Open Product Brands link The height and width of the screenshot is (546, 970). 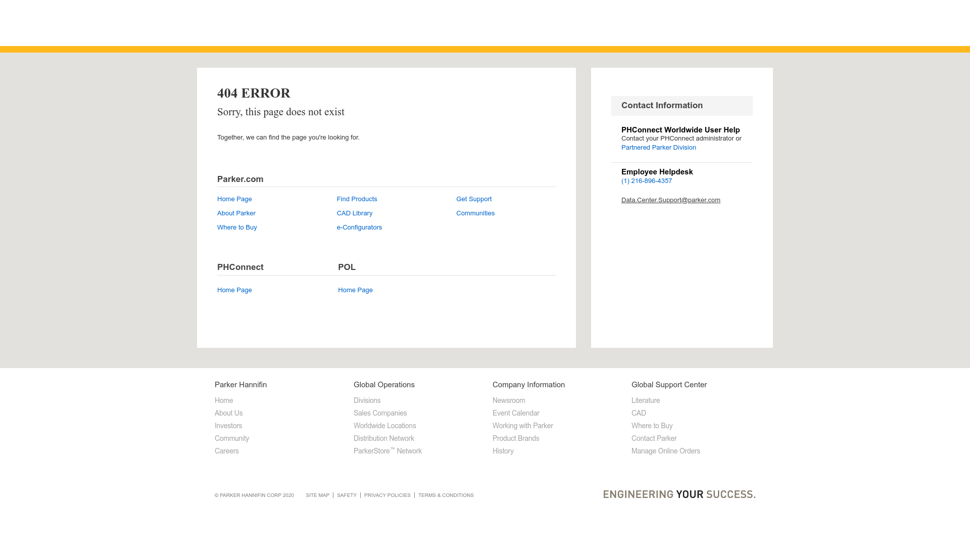[x=516, y=438]
